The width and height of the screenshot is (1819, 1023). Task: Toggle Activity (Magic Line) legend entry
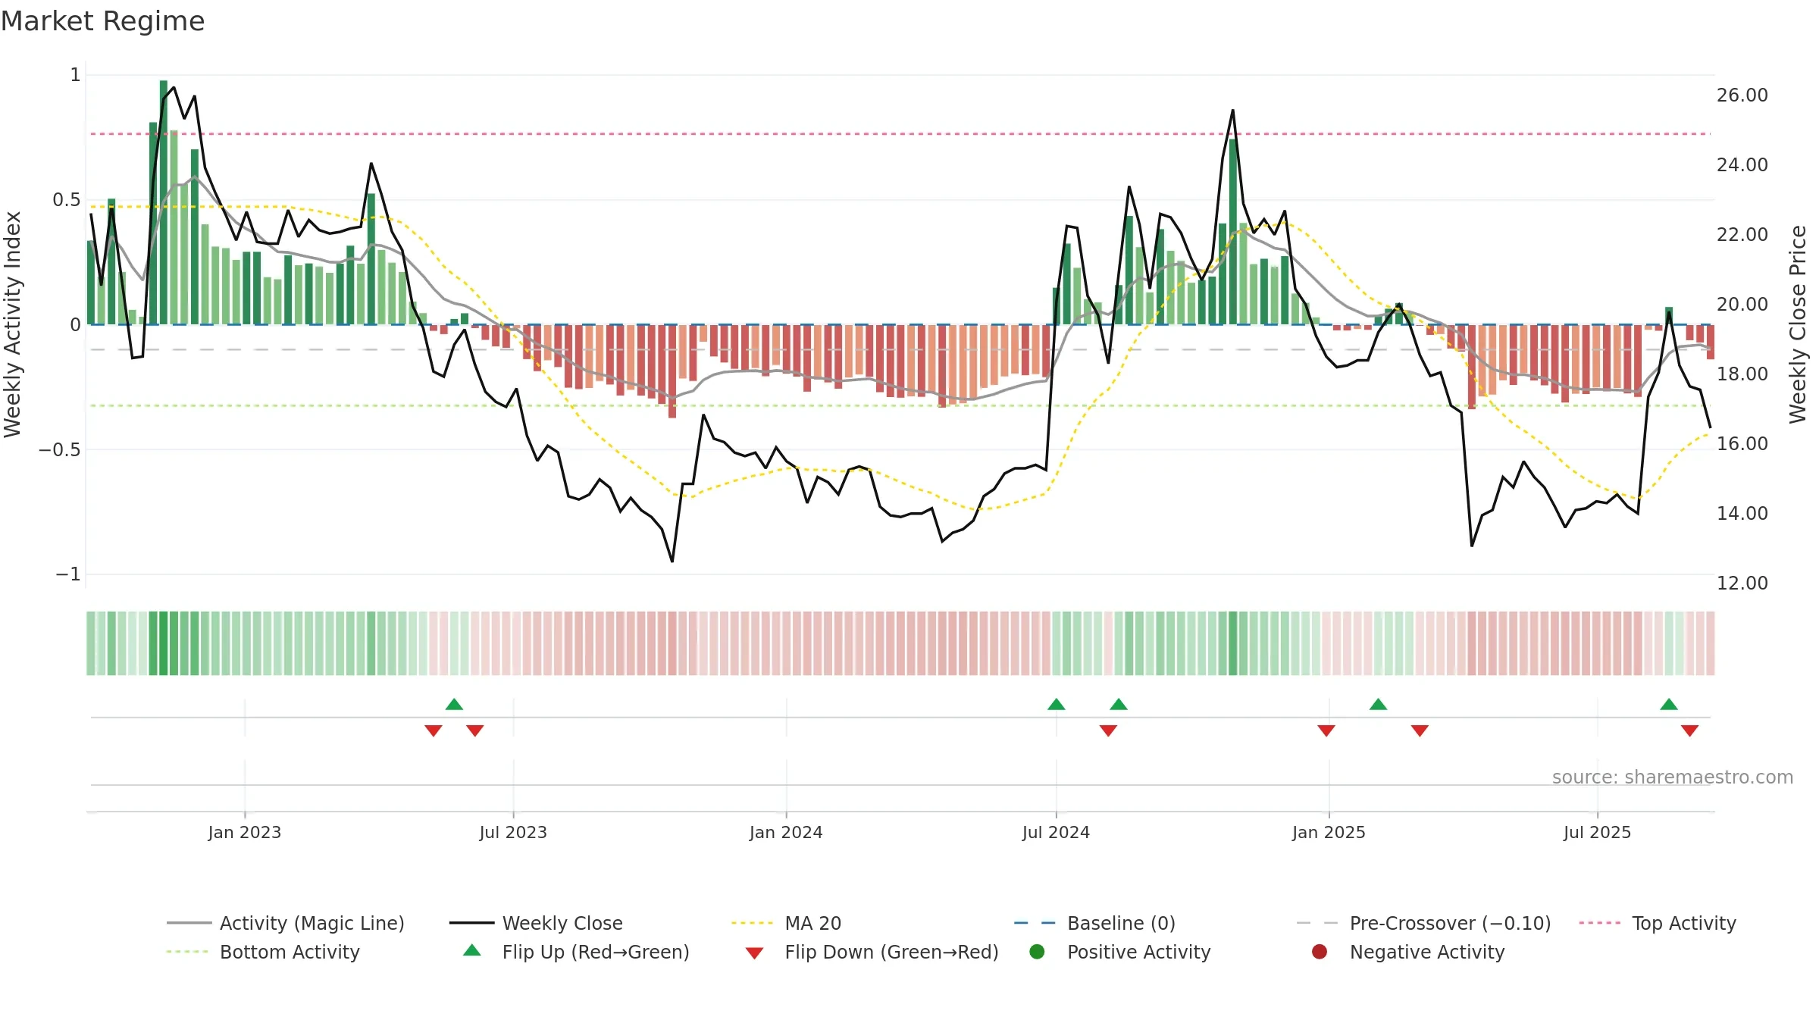click(x=286, y=923)
